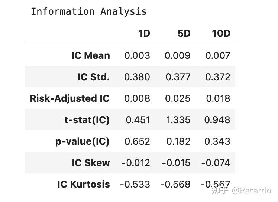The width and height of the screenshot is (278, 202).
Task: Select the 1D column header
Action: pos(144,34)
